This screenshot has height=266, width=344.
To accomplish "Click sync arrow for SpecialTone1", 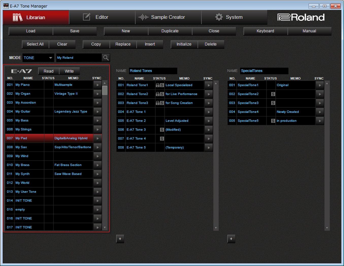I will (x=320, y=85).
